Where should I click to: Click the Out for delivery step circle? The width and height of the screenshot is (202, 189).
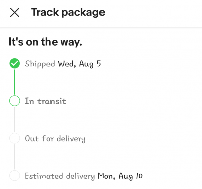pos(15,138)
